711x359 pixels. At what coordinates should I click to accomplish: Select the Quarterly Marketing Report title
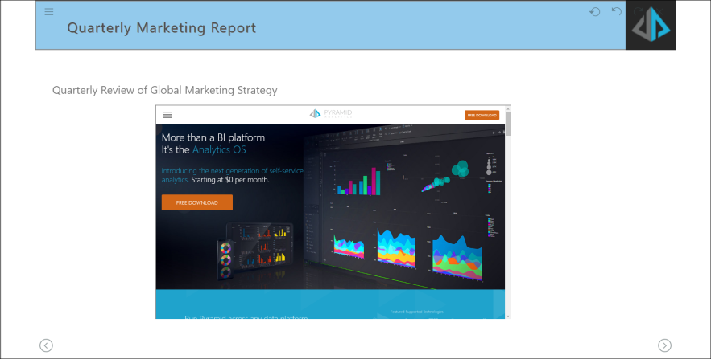click(x=161, y=28)
